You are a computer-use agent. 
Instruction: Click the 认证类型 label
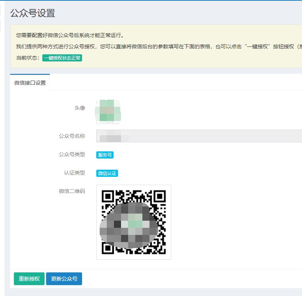coord(74,173)
